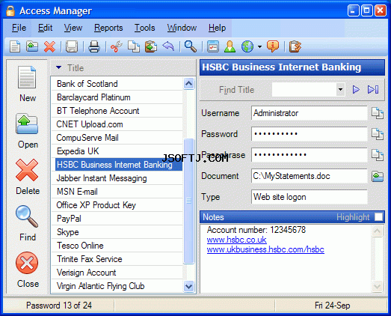Viewport: 391px width, 316px height.
Task: Click the Open file toolbar icon
Action: point(32,46)
